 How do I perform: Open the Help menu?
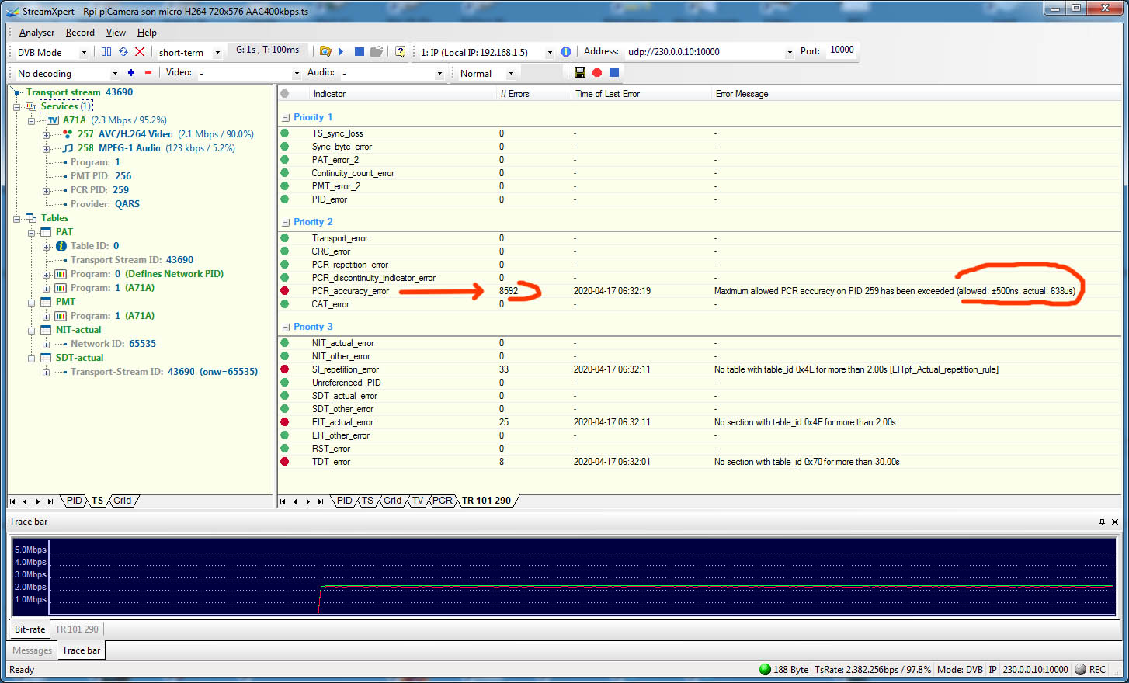[147, 33]
